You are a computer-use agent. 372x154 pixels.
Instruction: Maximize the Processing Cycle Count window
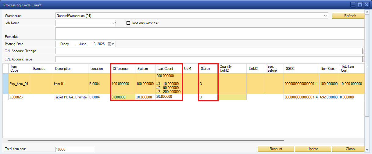coord(360,5)
